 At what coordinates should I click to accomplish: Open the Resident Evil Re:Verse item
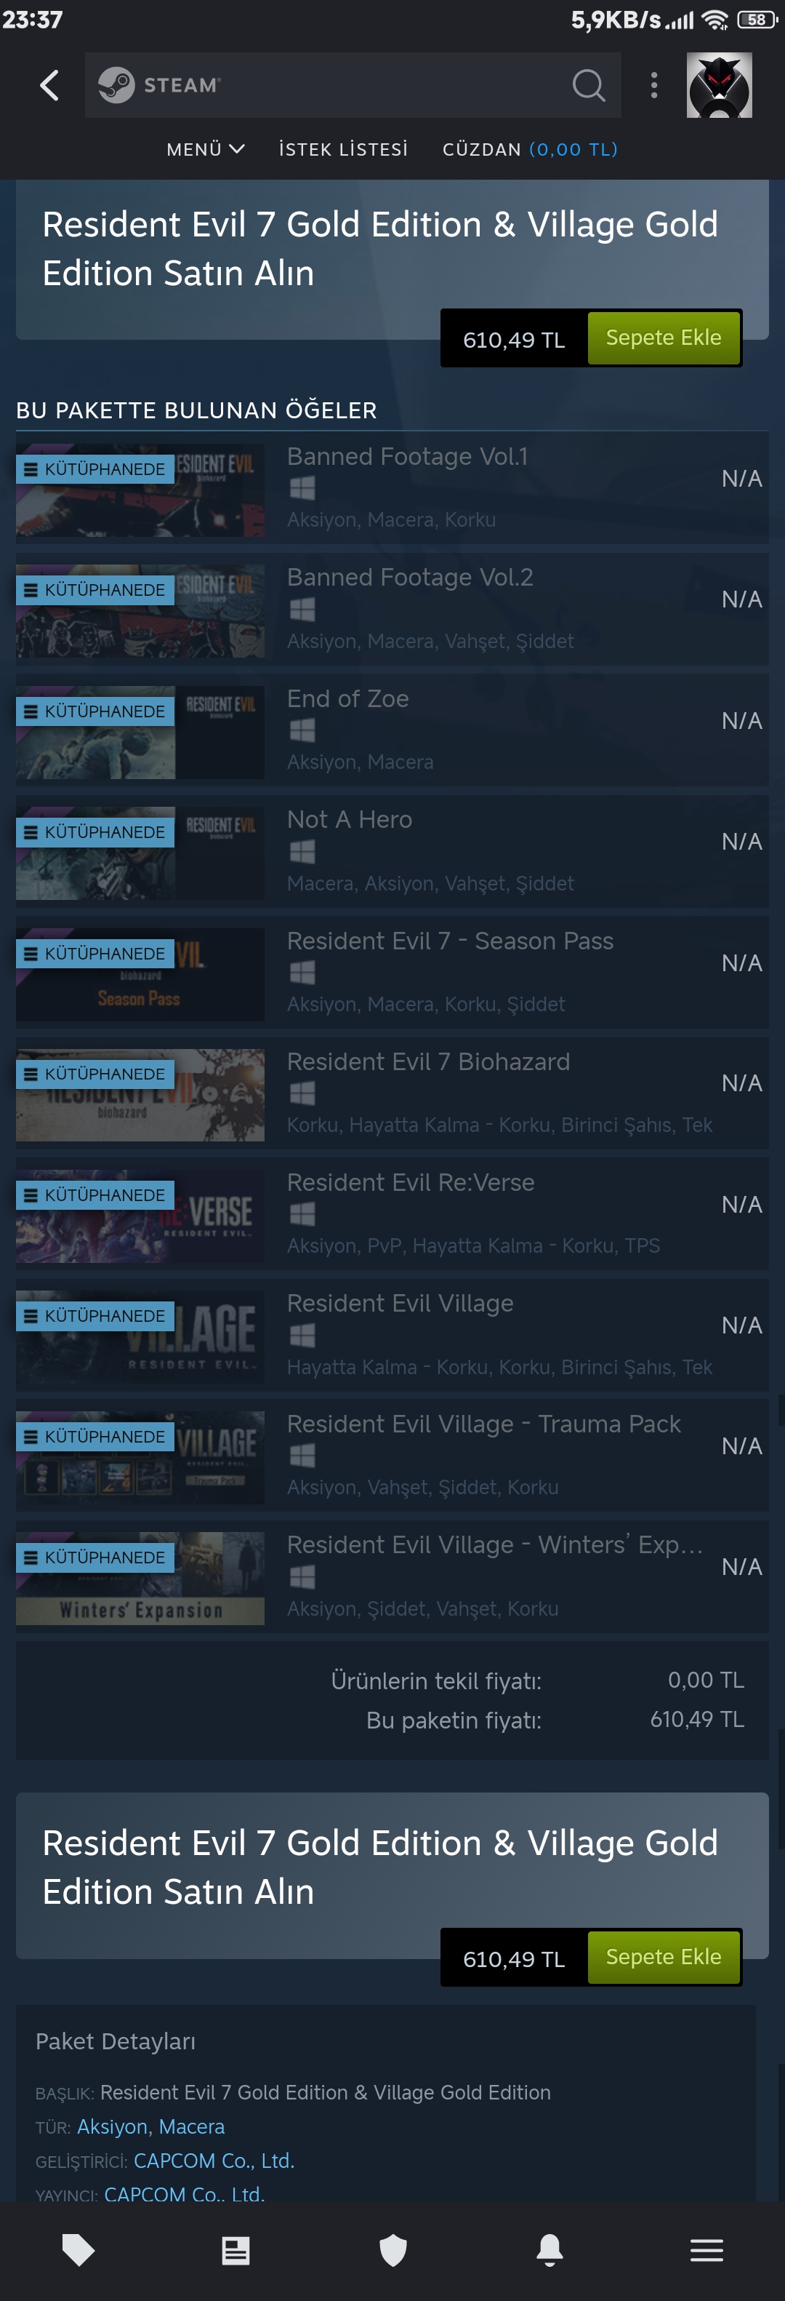[x=392, y=1214]
